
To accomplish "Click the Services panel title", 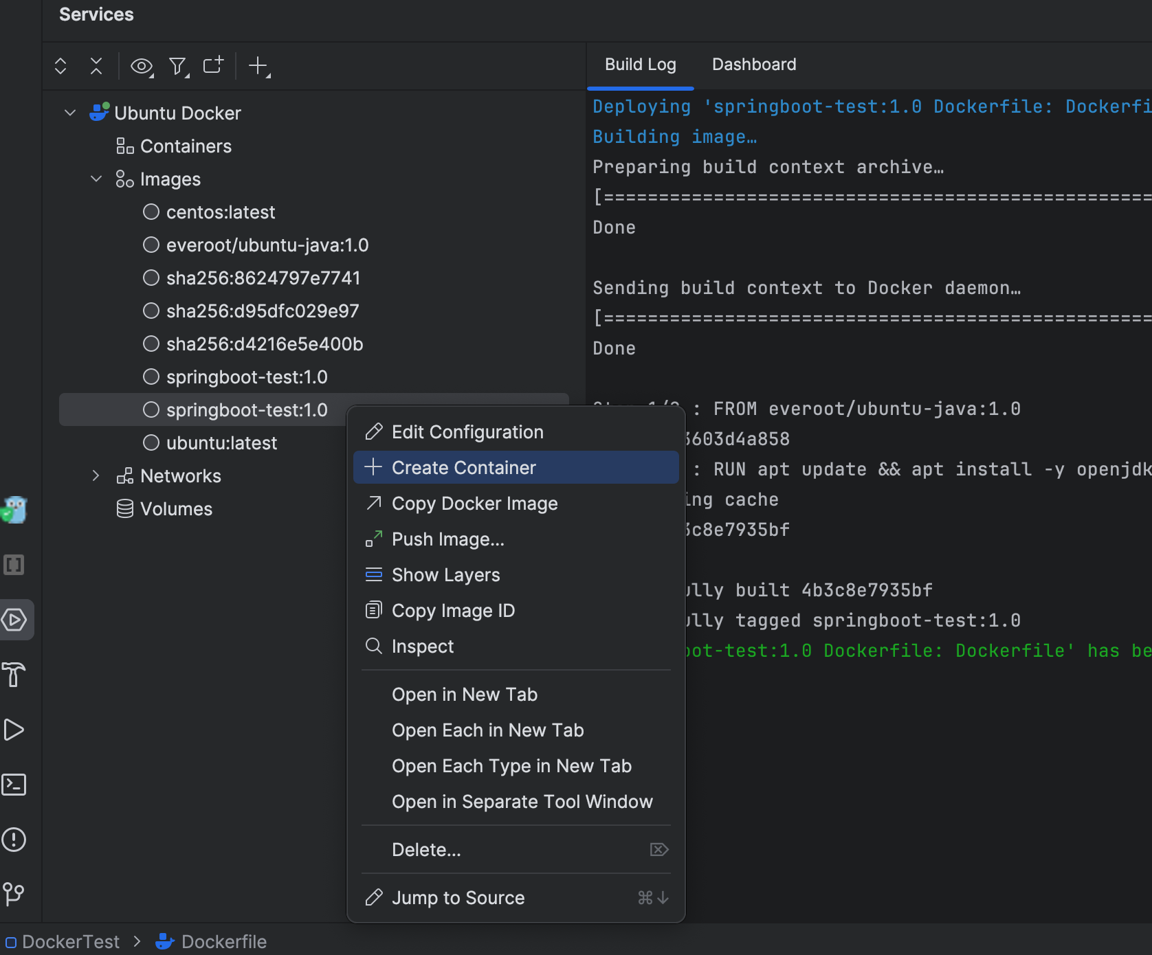I will [96, 14].
